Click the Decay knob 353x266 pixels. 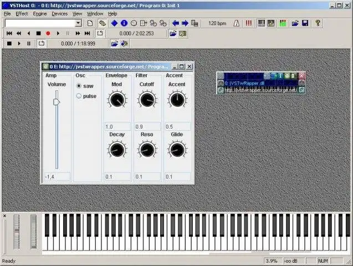tap(117, 150)
